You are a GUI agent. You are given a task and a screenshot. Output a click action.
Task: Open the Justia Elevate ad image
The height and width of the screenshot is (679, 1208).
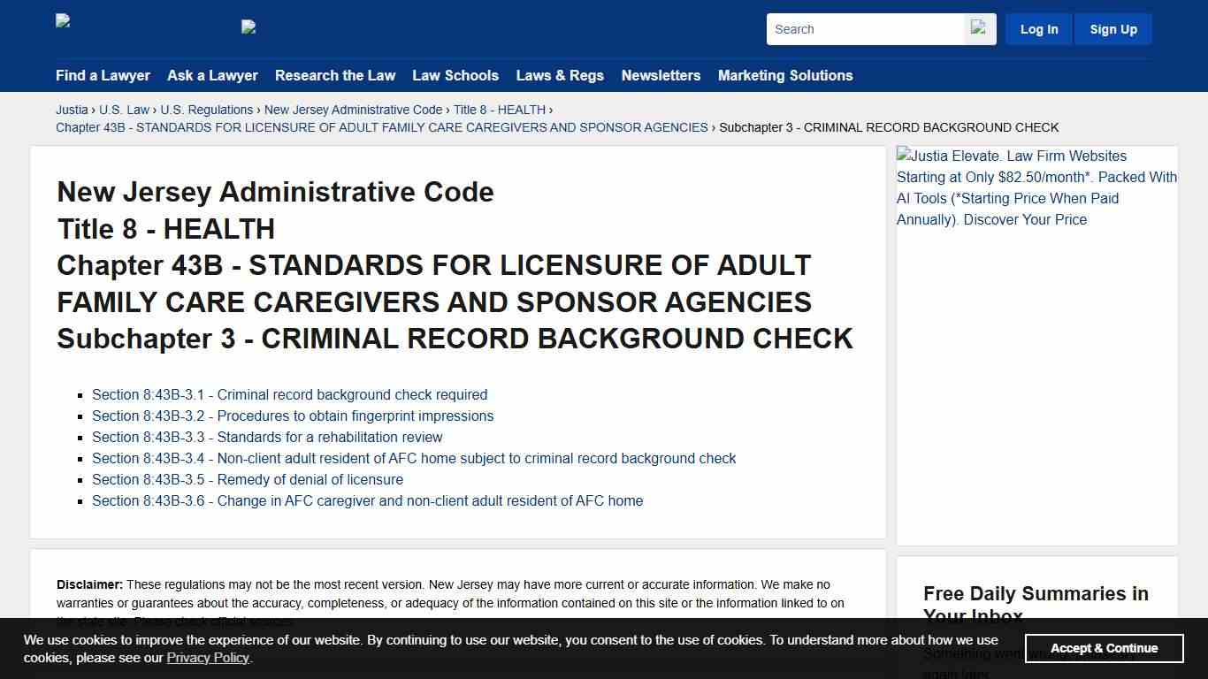point(1036,187)
